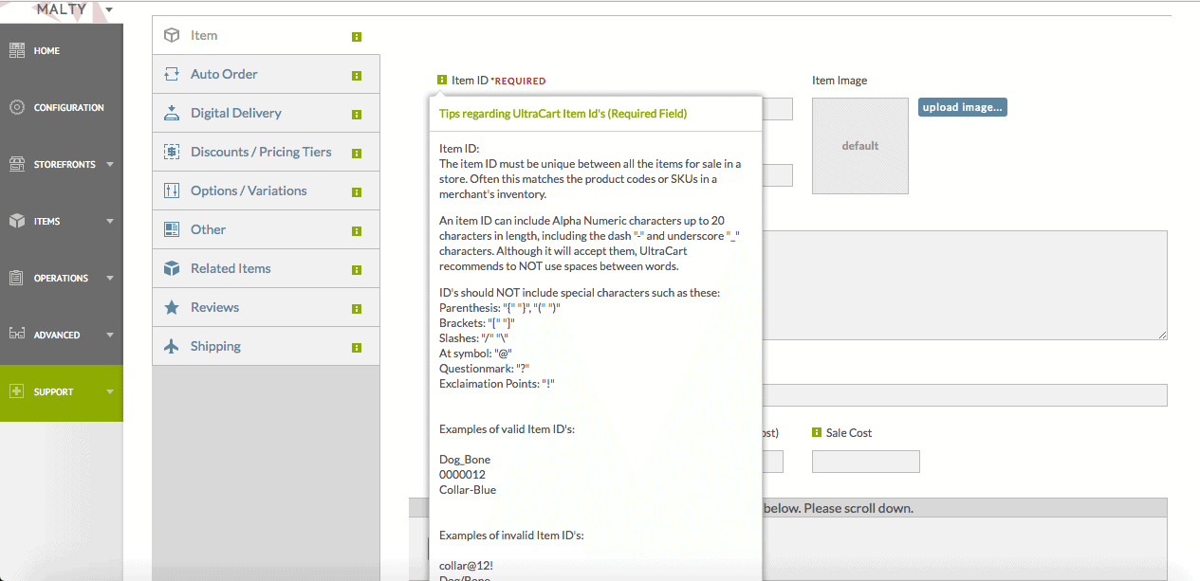Click the example text 0000012
This screenshot has width=1200, height=581.
(x=462, y=475)
